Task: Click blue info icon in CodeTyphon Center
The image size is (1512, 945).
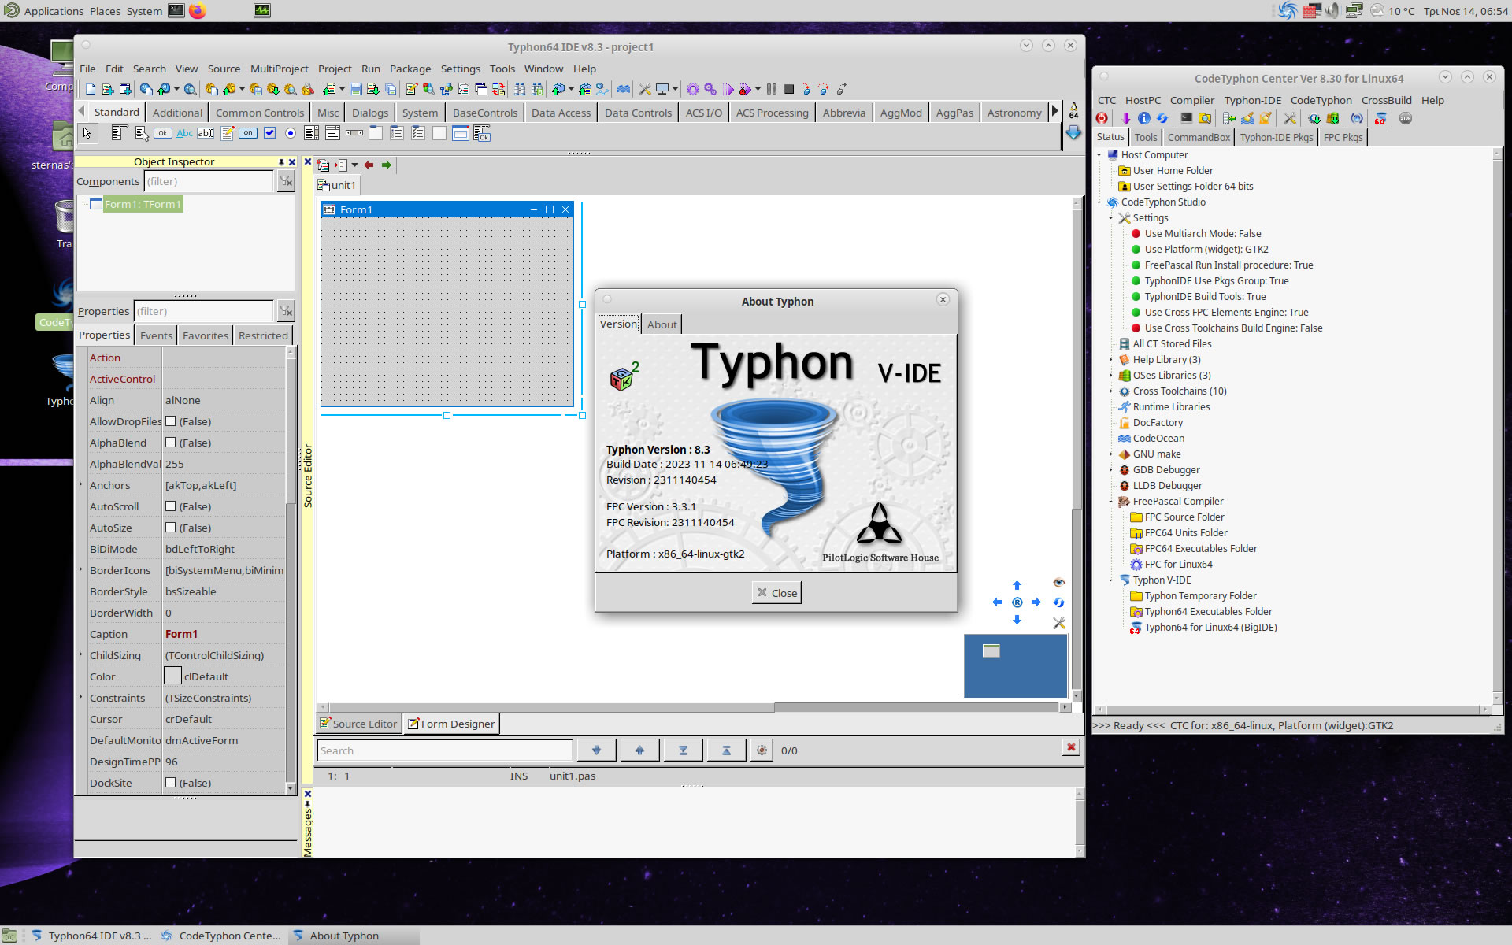Action: coord(1144,118)
